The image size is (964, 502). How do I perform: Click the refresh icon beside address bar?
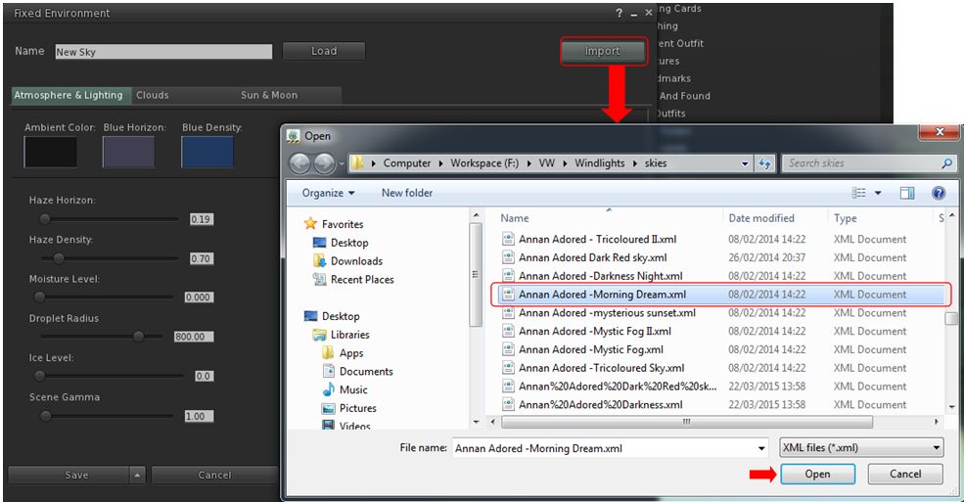pyautogui.click(x=765, y=163)
